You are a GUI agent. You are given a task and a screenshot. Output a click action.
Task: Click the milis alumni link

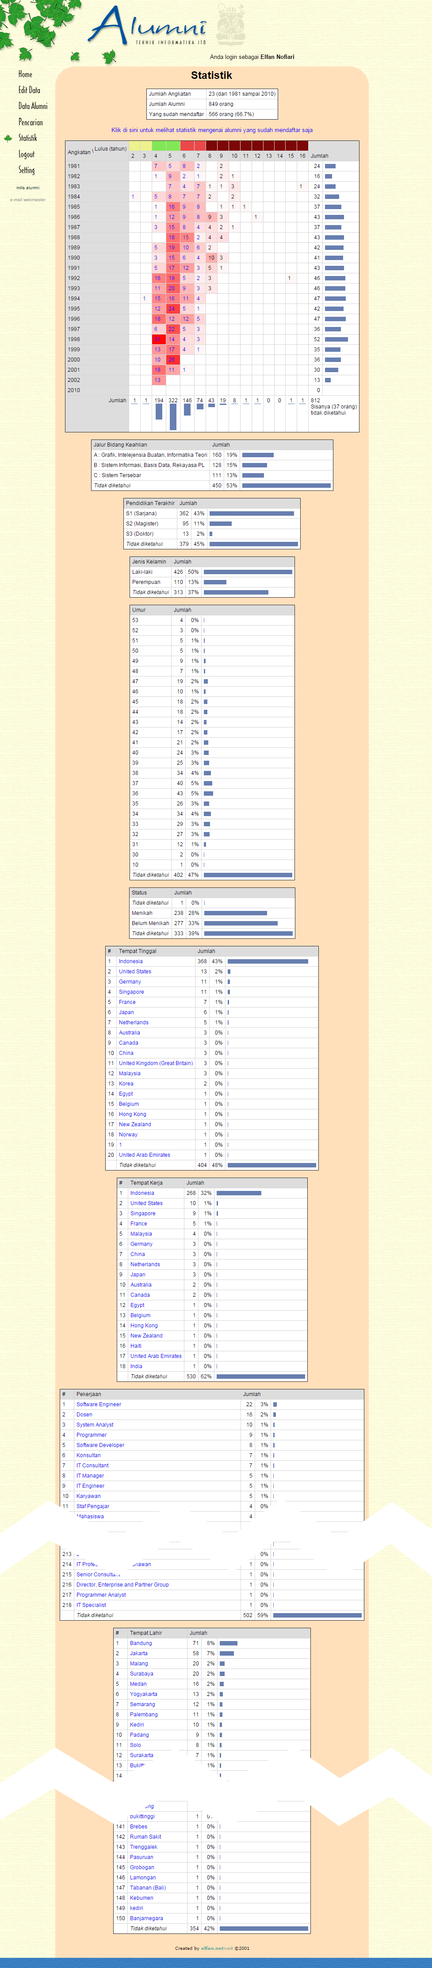pyautogui.click(x=27, y=187)
